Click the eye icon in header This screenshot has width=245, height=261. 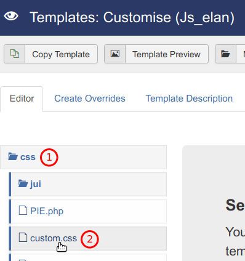point(11,16)
